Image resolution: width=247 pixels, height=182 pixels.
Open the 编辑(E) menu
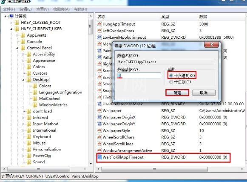26,9
